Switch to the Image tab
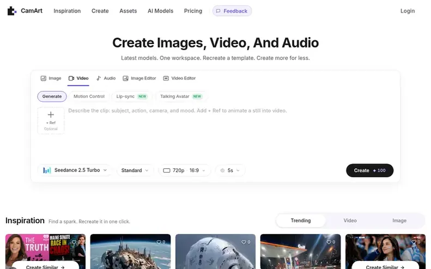This screenshot has width=431, height=269. (x=51, y=78)
